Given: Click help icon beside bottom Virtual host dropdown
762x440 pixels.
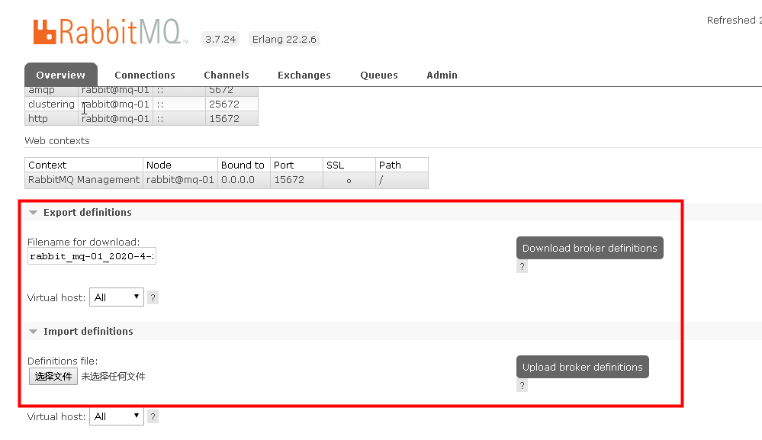Looking at the screenshot, I should (x=153, y=416).
